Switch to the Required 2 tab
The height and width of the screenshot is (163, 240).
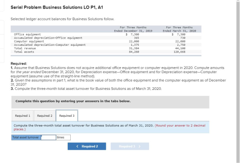(45, 116)
